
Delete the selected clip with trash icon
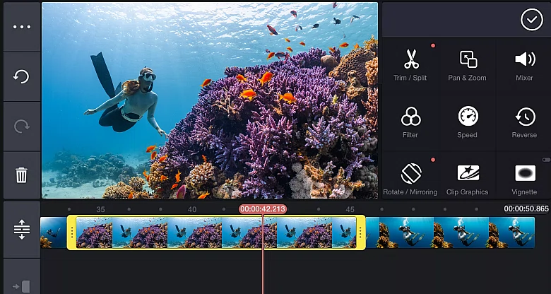[22, 175]
